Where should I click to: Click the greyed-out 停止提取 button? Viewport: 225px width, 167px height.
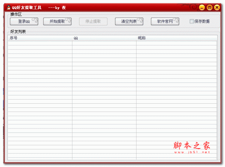93,21
